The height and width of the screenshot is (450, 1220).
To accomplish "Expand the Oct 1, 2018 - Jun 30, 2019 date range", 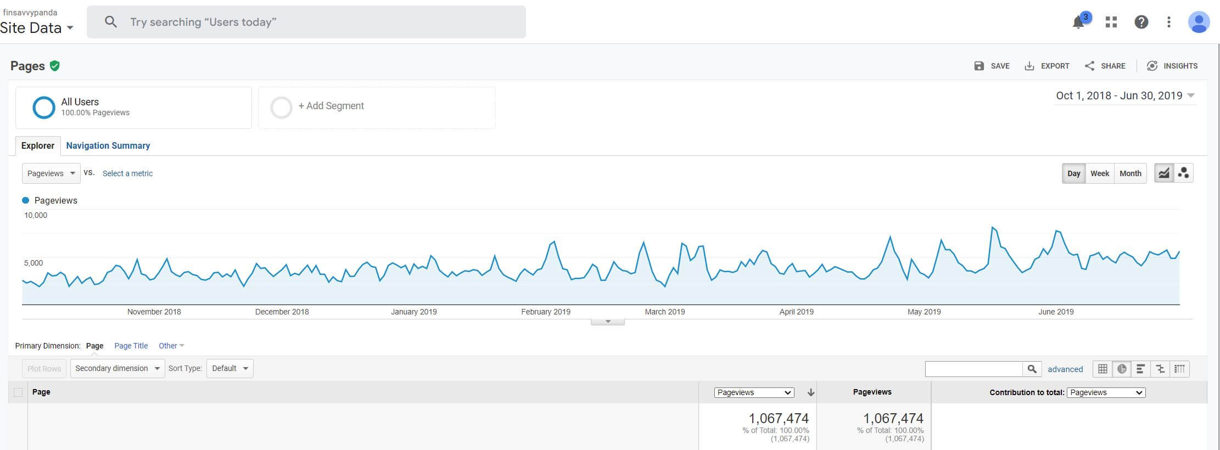I will [x=1126, y=95].
